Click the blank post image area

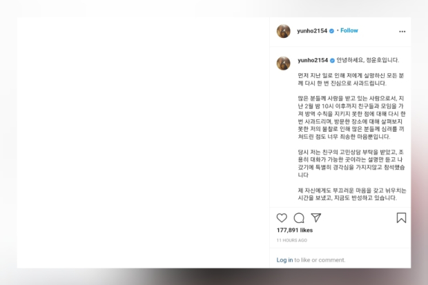(x=144, y=143)
